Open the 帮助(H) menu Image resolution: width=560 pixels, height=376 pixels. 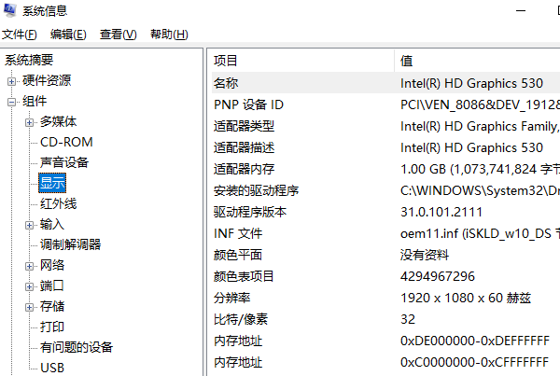(x=169, y=35)
